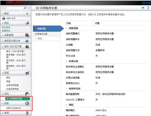Toggle OpenGL 三重缓冲 value 关
Viewport: 151px width, 116px height.
click(97, 100)
